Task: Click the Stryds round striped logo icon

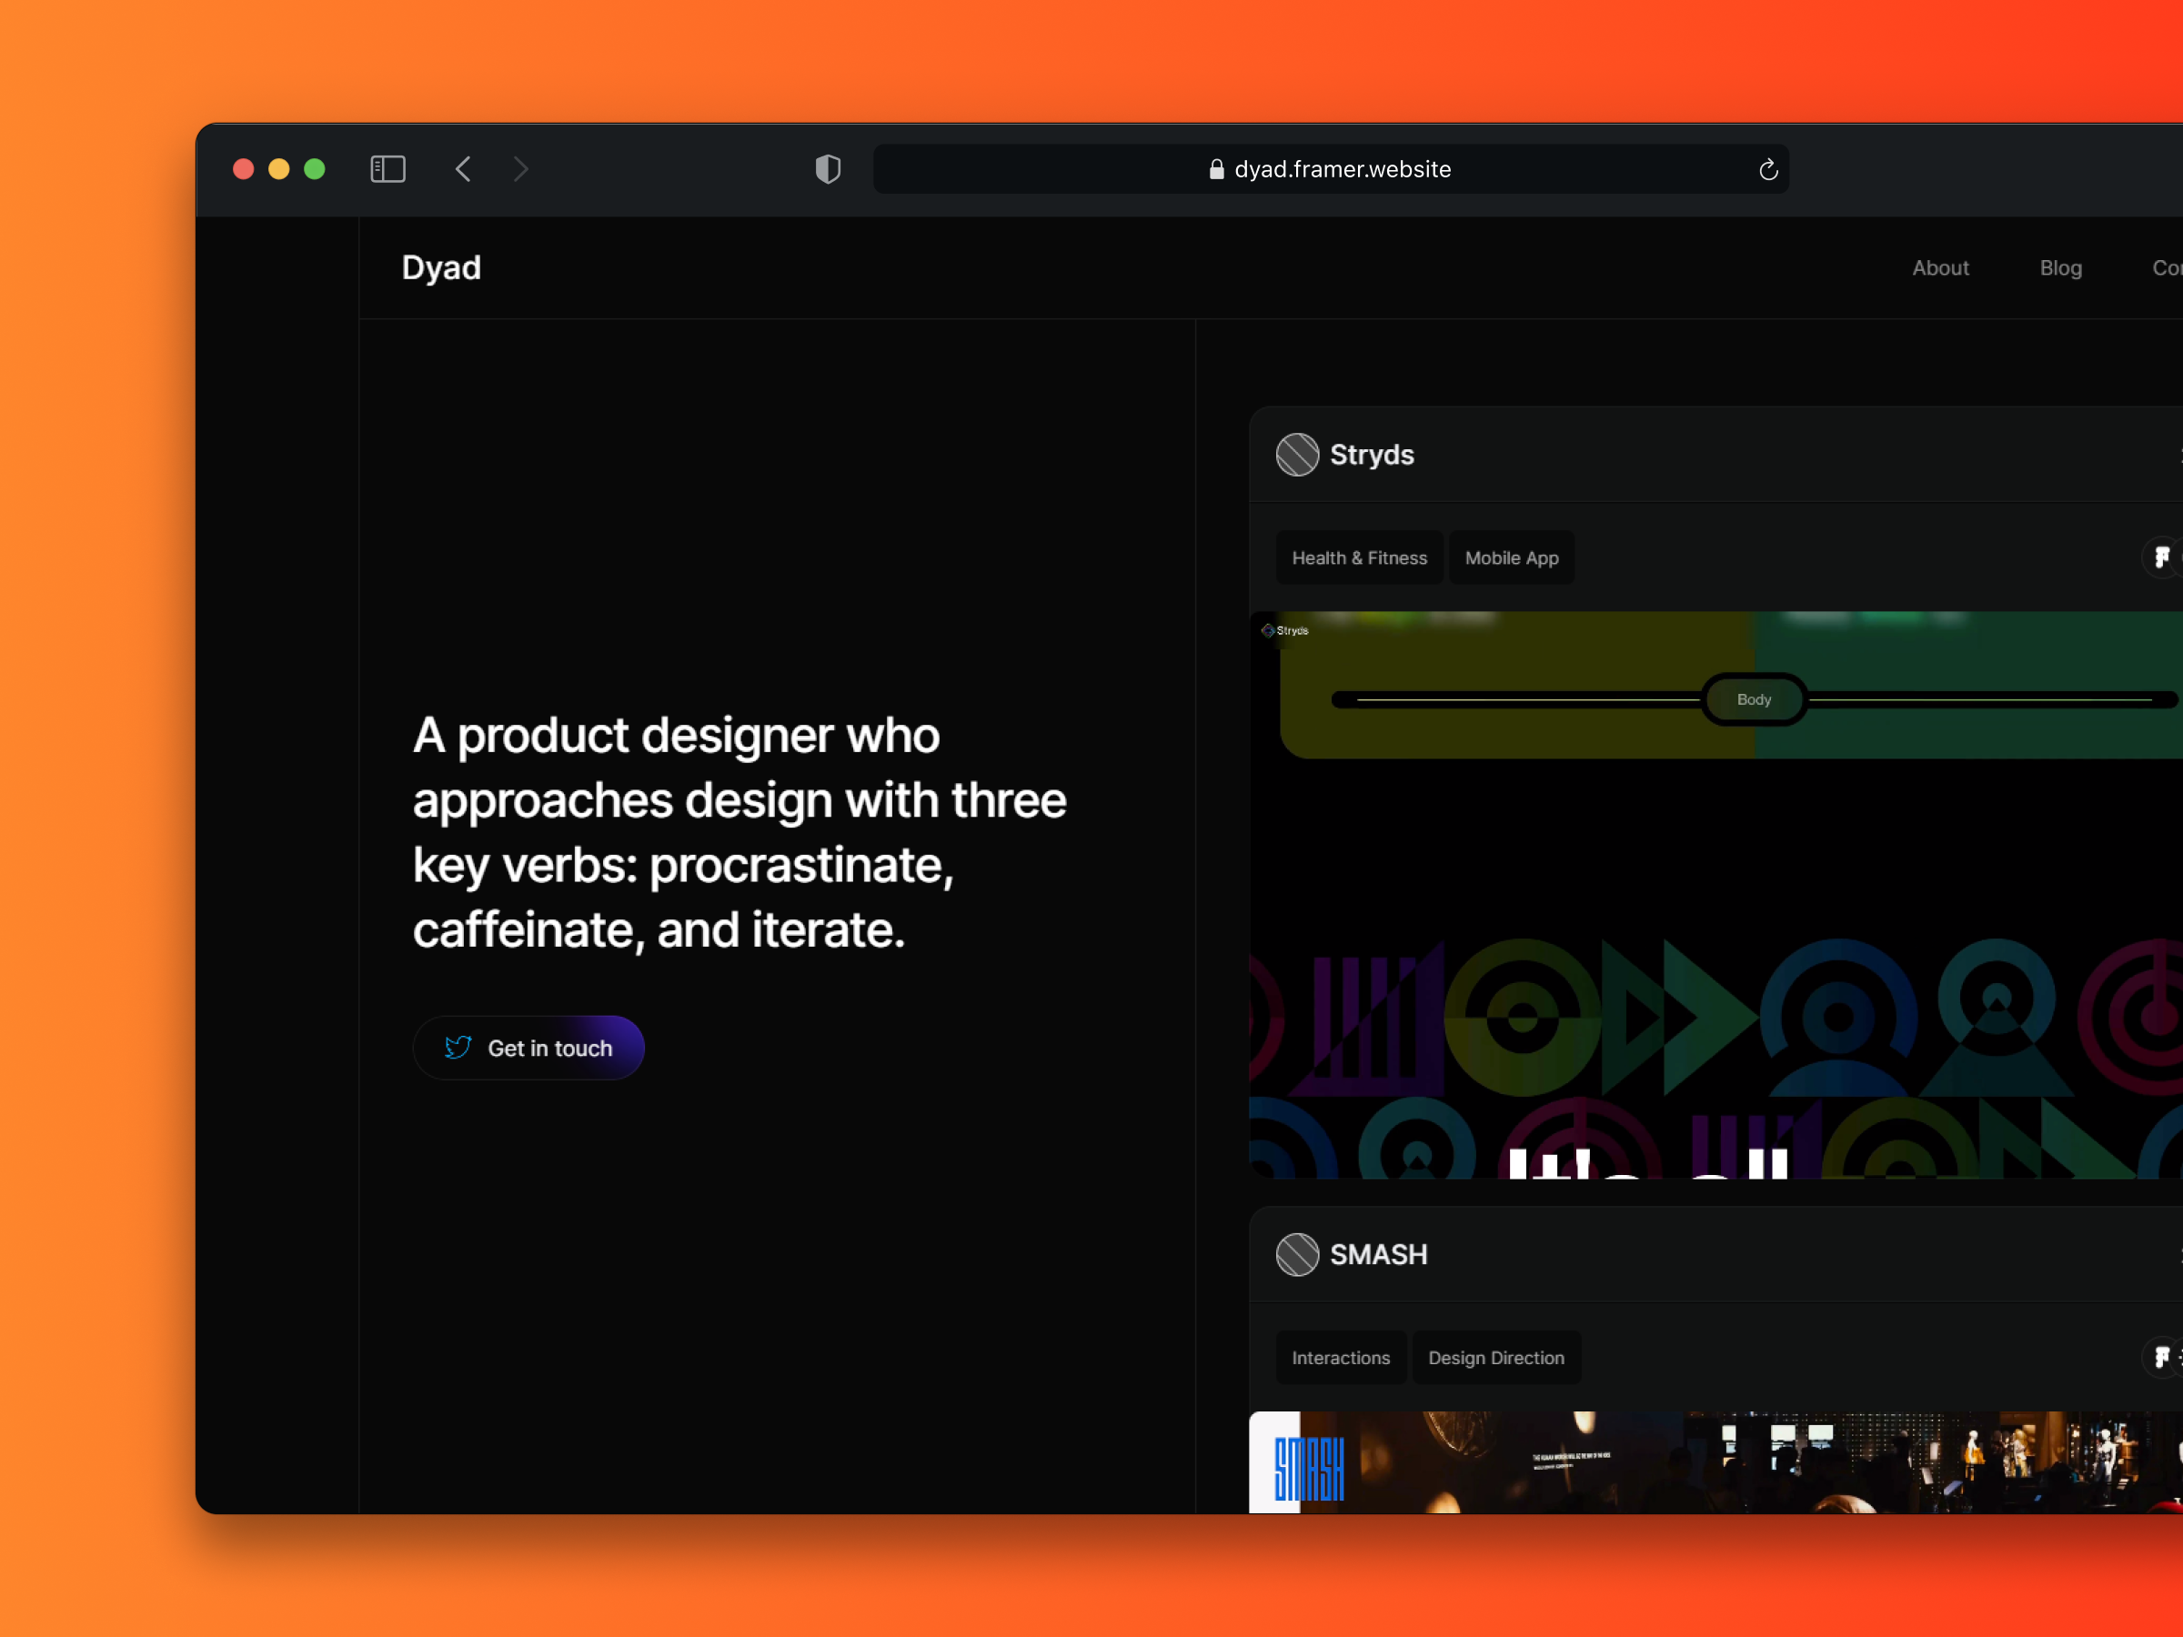Action: (1297, 455)
